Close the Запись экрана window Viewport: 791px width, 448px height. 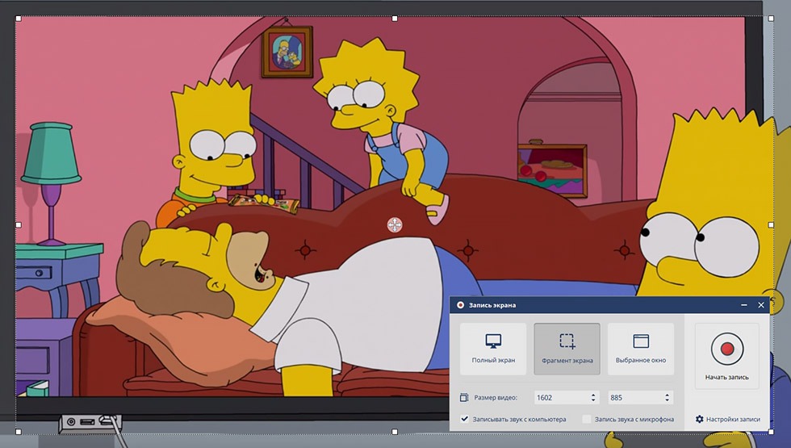pos(761,305)
